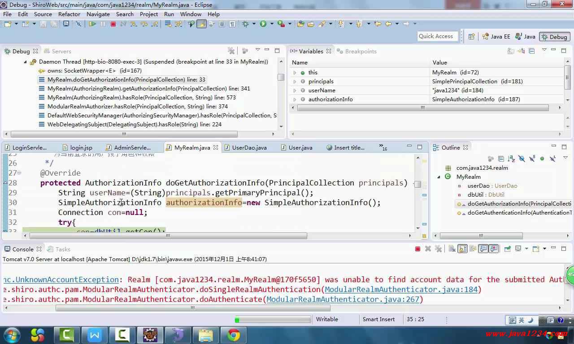Open the Navigate menu
This screenshot has height=344, width=574.
click(98, 14)
